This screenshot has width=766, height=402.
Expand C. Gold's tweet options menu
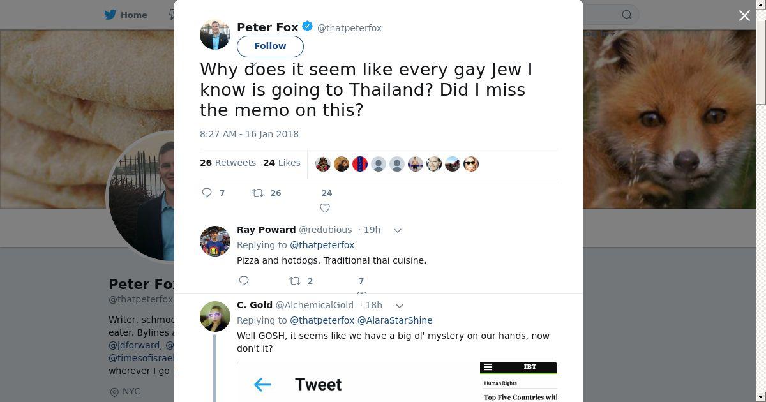pos(399,306)
